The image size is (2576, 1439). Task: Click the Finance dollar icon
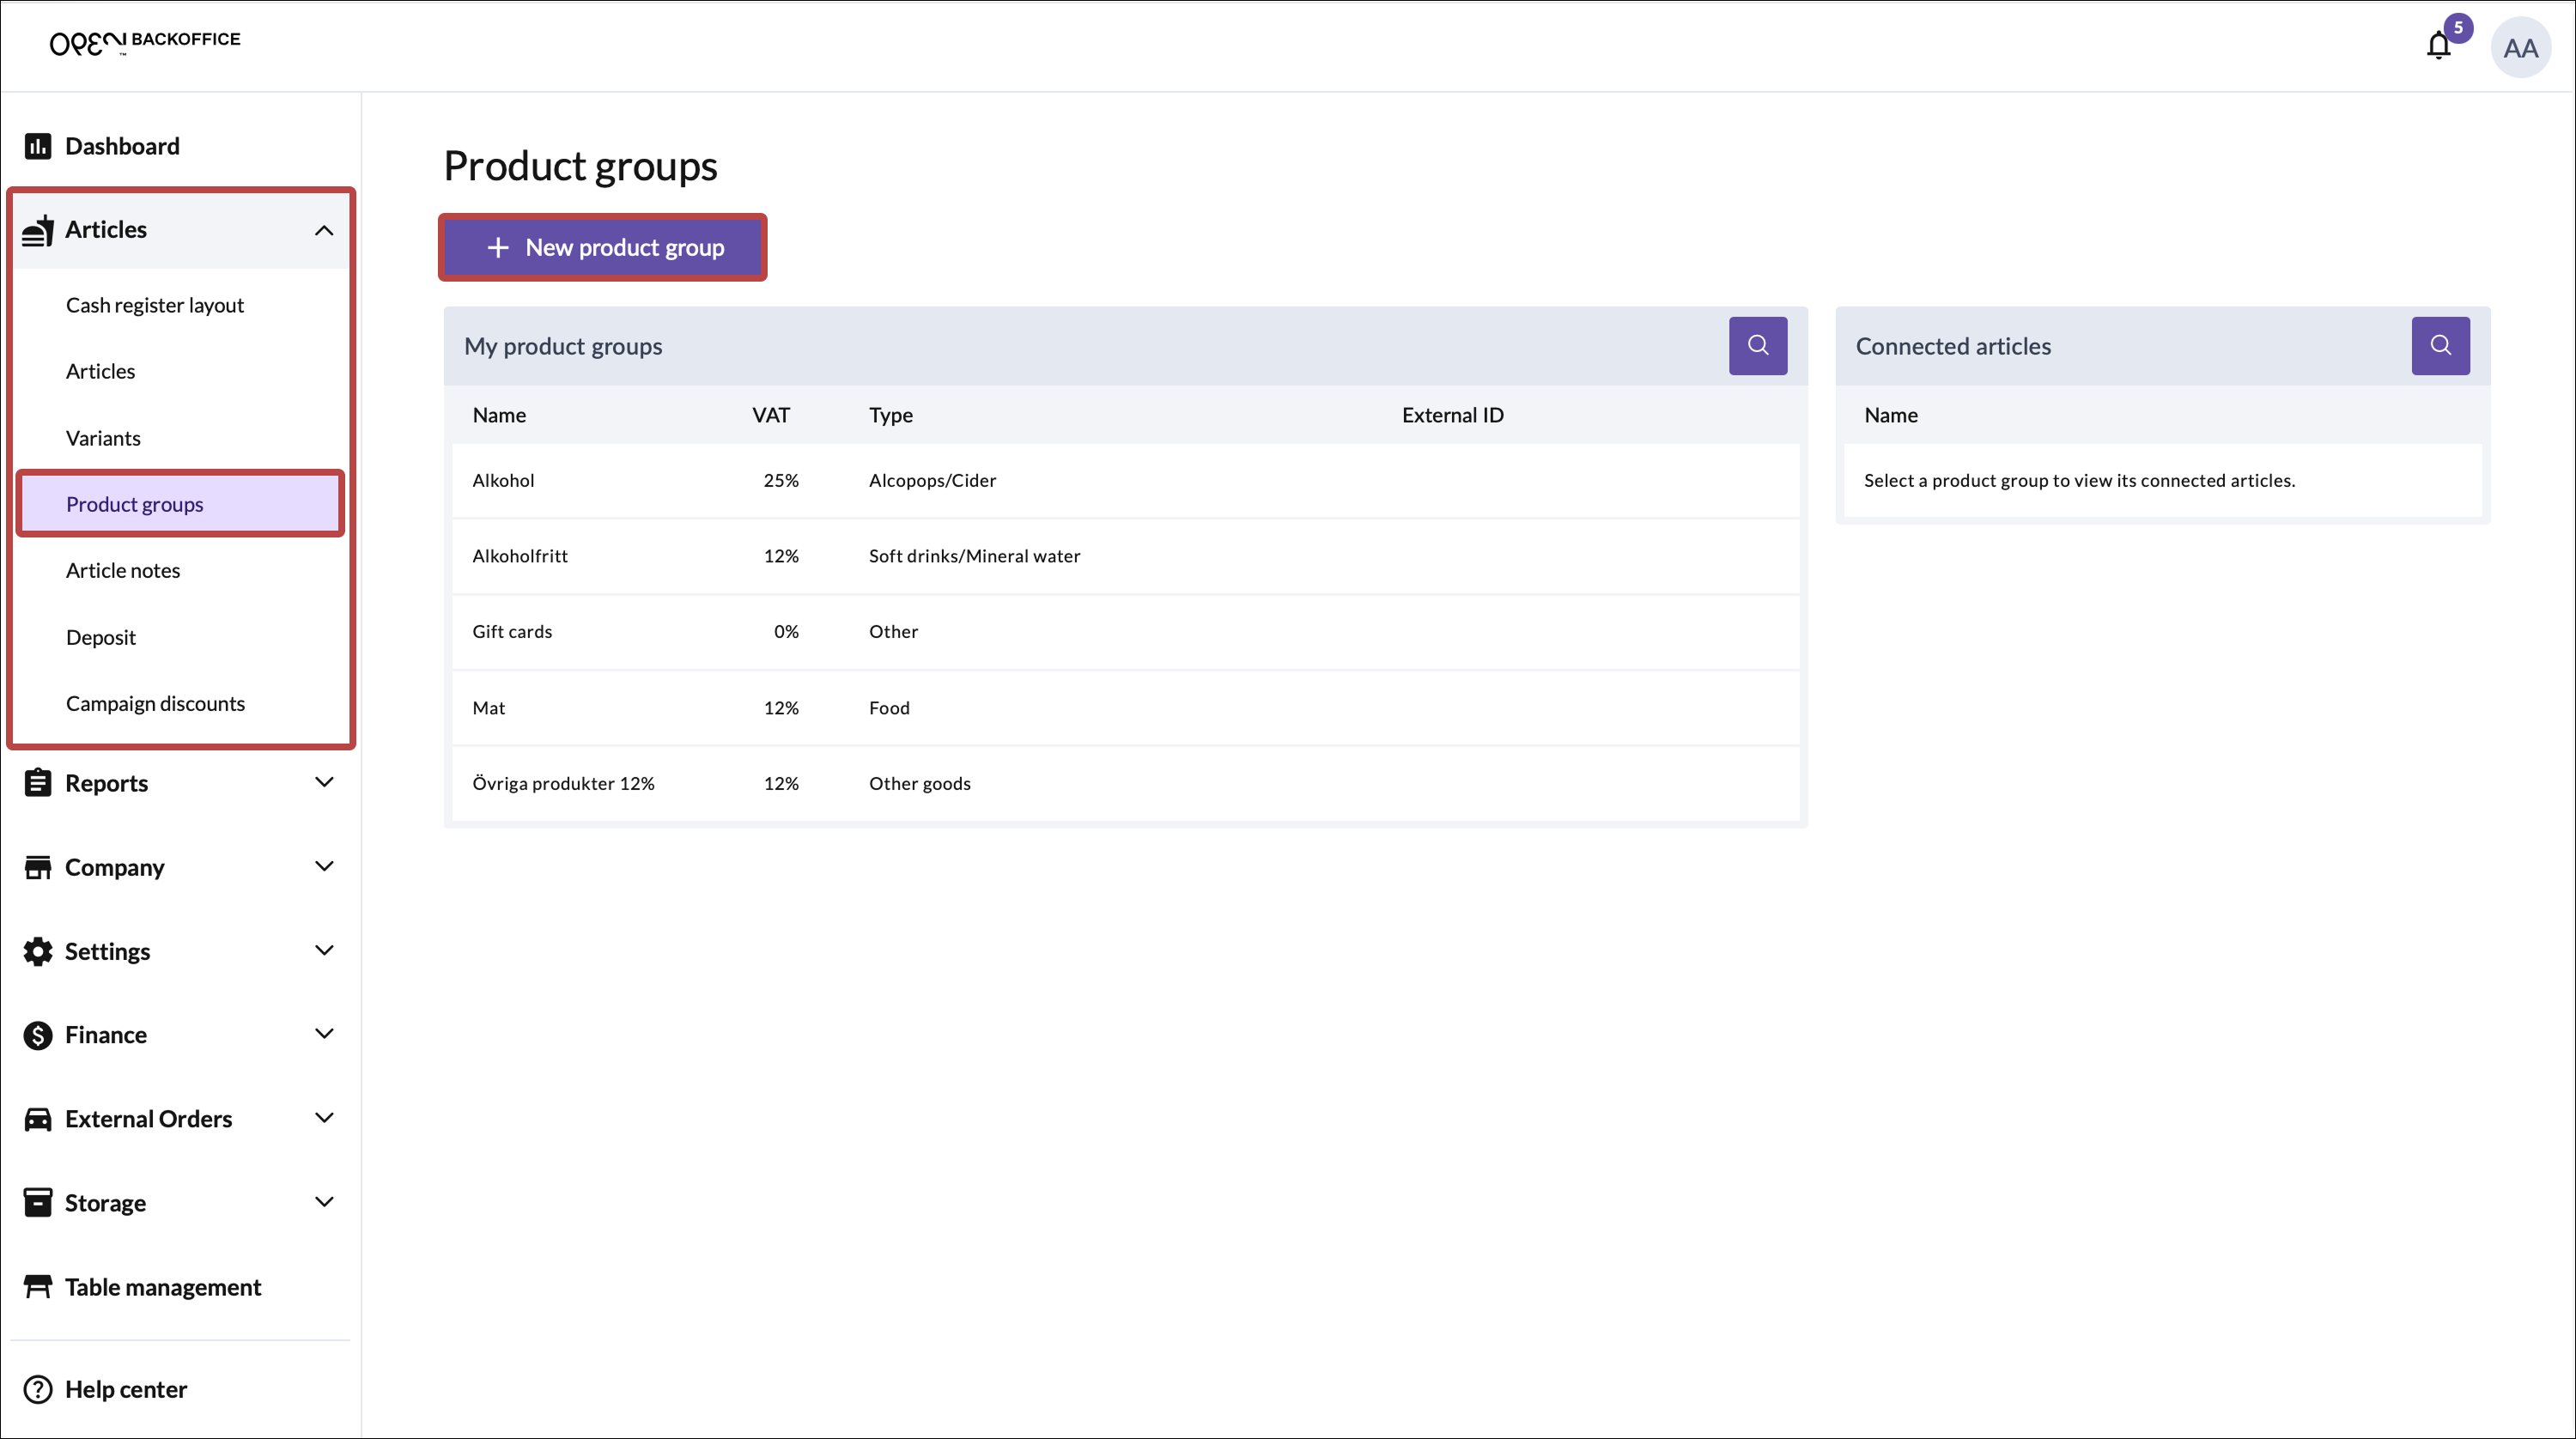coord(38,1035)
